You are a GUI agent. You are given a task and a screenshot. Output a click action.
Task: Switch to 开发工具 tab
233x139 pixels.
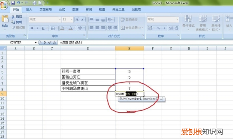coord(118,10)
